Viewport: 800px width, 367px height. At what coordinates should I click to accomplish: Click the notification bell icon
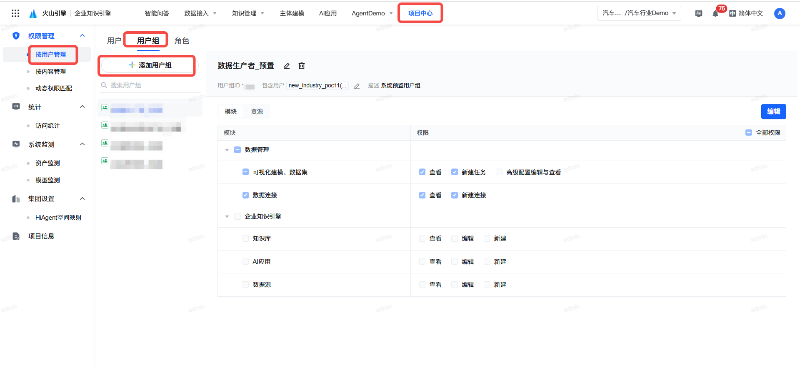(x=715, y=14)
